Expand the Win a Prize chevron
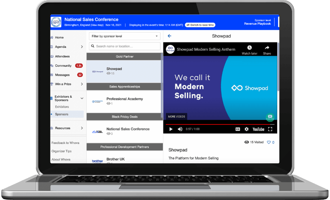This screenshot has height=200, width=330. pyautogui.click(x=82, y=84)
